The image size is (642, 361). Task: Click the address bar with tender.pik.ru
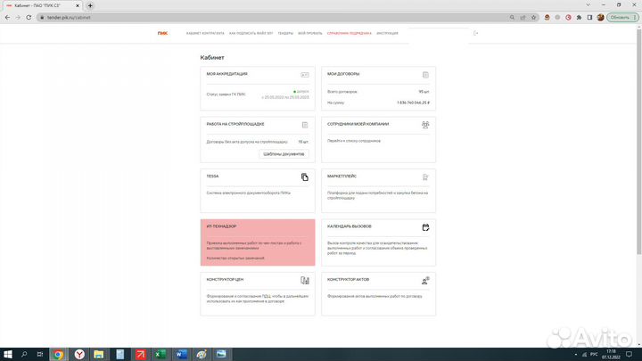pos(270,18)
